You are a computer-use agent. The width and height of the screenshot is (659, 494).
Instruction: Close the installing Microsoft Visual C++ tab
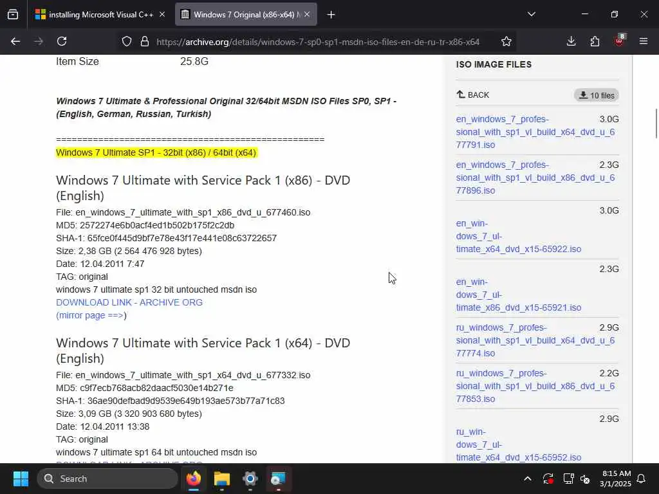point(162,15)
